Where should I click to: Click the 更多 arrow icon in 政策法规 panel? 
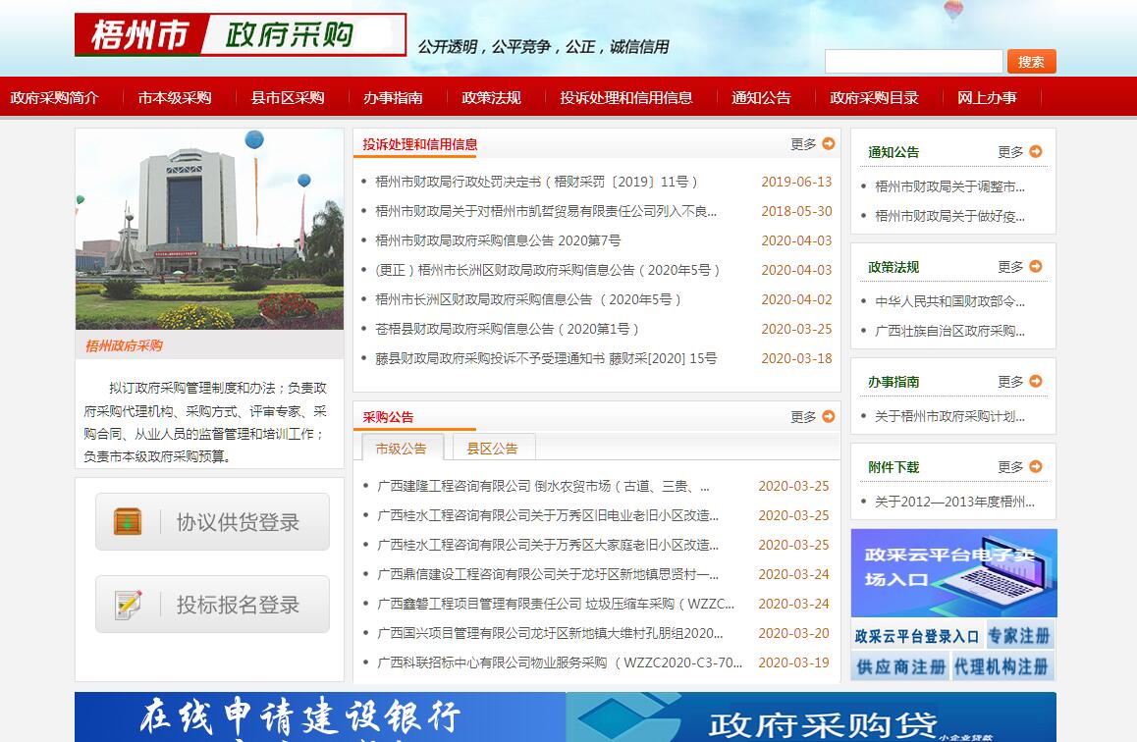coord(1036,266)
